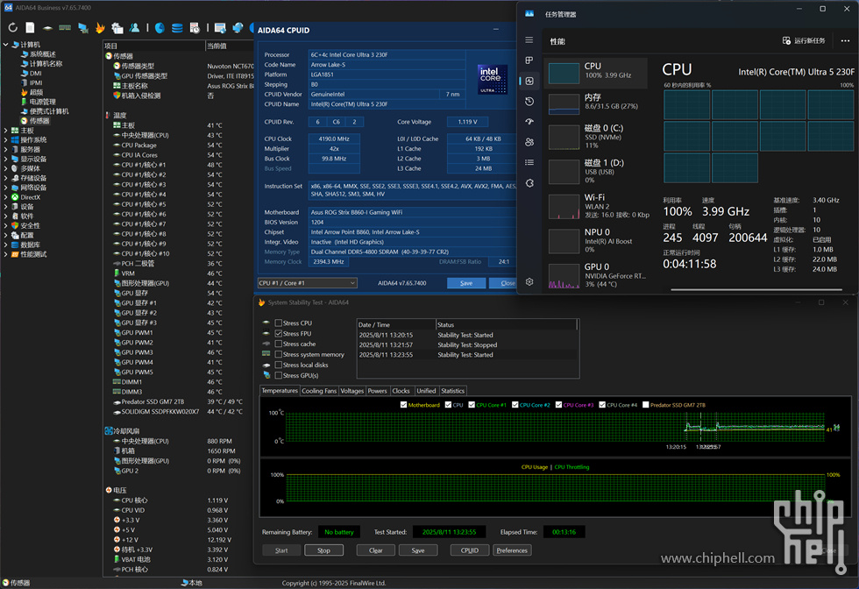Enable the Stress CPU checkbox
This screenshot has height=589, width=859.
click(x=279, y=323)
